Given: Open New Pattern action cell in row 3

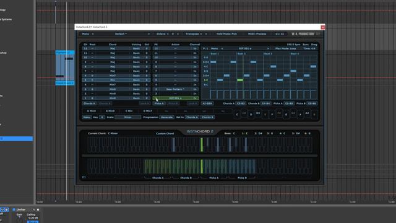Looking at the screenshot, I should [175, 89].
